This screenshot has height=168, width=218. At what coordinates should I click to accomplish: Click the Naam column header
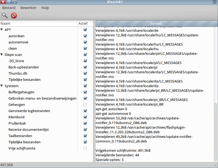[39, 23]
